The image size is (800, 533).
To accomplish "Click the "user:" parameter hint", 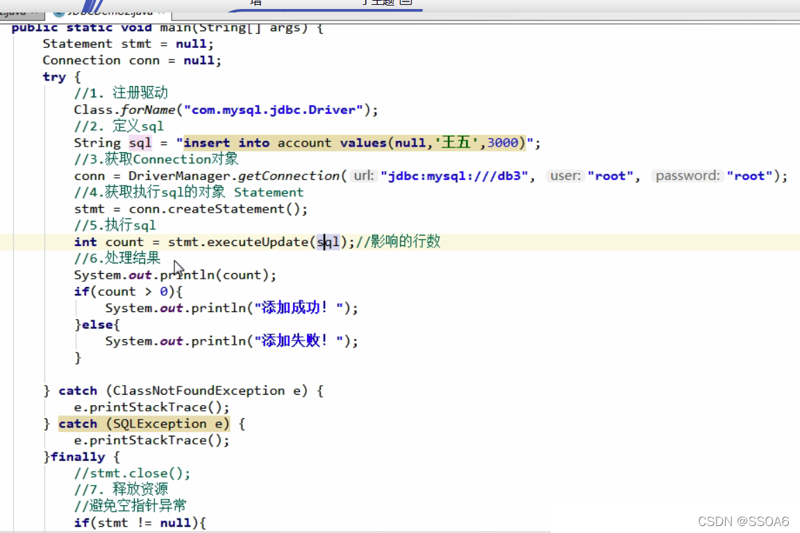I will click(x=565, y=176).
